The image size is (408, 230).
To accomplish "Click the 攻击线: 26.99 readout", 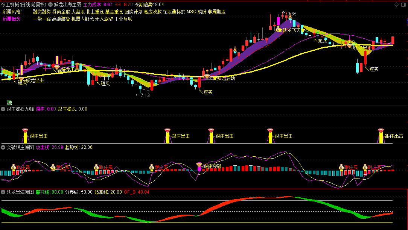I will tap(49, 147).
